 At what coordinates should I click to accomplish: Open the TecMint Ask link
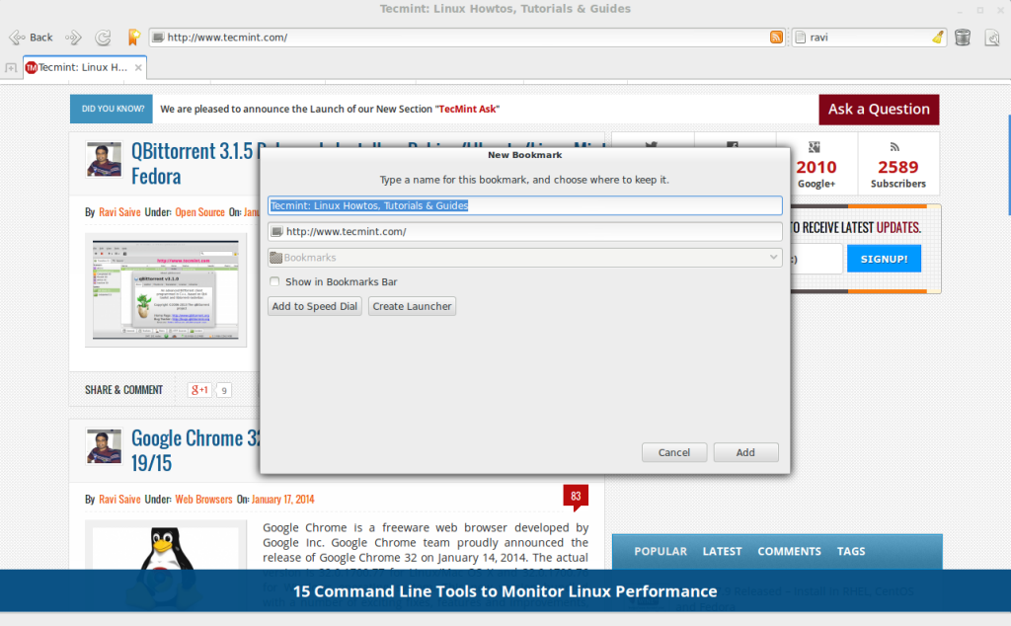(x=467, y=109)
